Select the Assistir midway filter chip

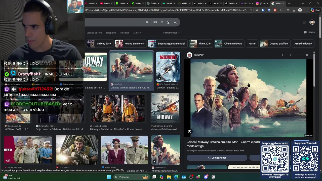click(x=303, y=43)
